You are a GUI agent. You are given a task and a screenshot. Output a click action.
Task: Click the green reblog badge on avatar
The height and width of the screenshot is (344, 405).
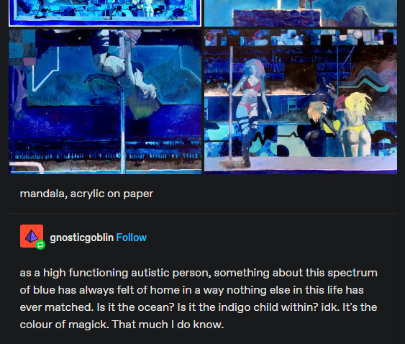pos(40,245)
